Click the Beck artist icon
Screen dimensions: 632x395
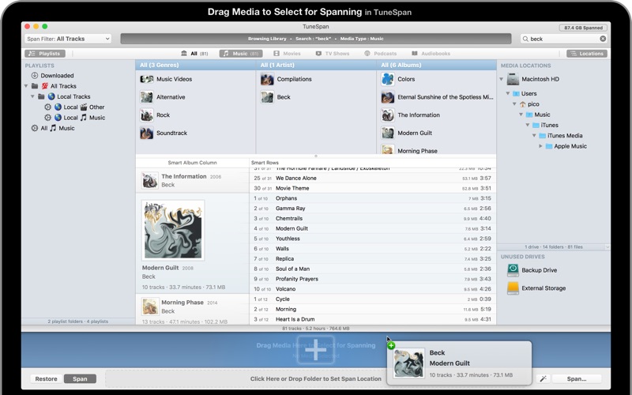click(267, 97)
